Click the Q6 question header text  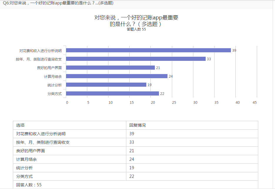click(58, 3)
